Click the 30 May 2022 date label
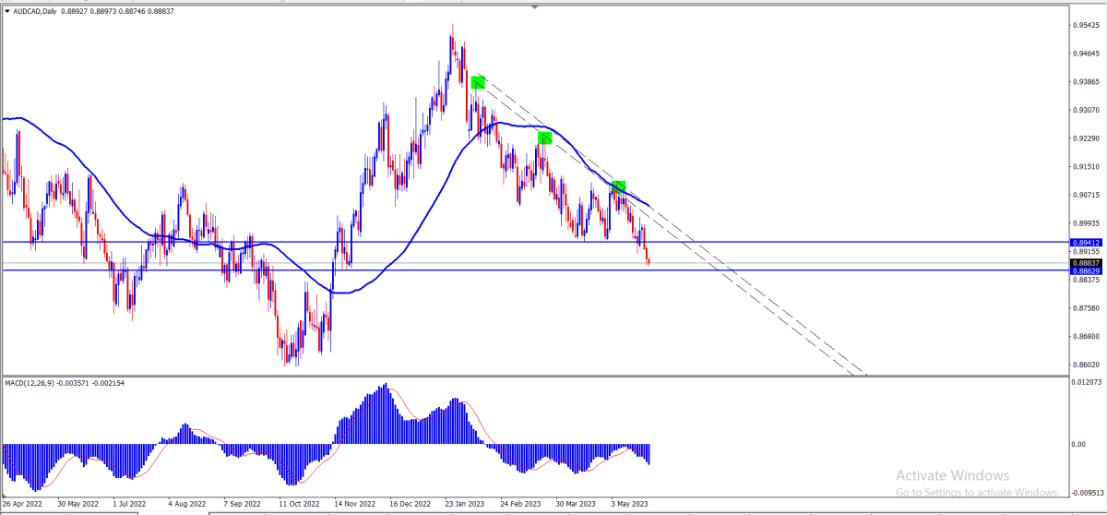The width and height of the screenshot is (1107, 515). [x=77, y=505]
